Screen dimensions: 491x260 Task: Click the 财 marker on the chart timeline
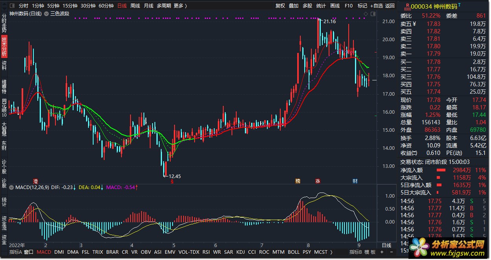pyautogui.click(x=355, y=181)
